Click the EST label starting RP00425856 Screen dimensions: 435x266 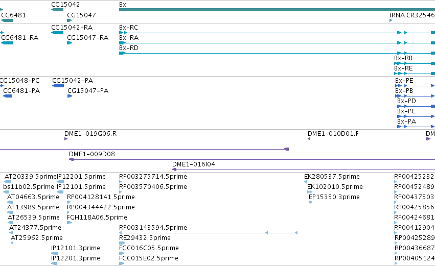[415, 207]
